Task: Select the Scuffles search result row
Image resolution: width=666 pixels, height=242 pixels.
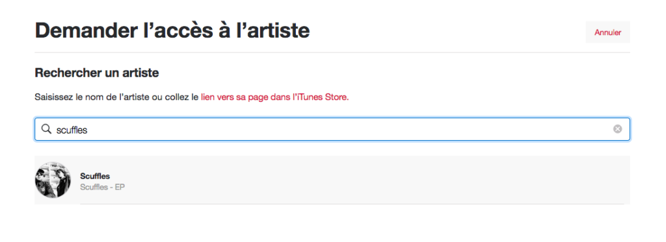Action: 332,180
